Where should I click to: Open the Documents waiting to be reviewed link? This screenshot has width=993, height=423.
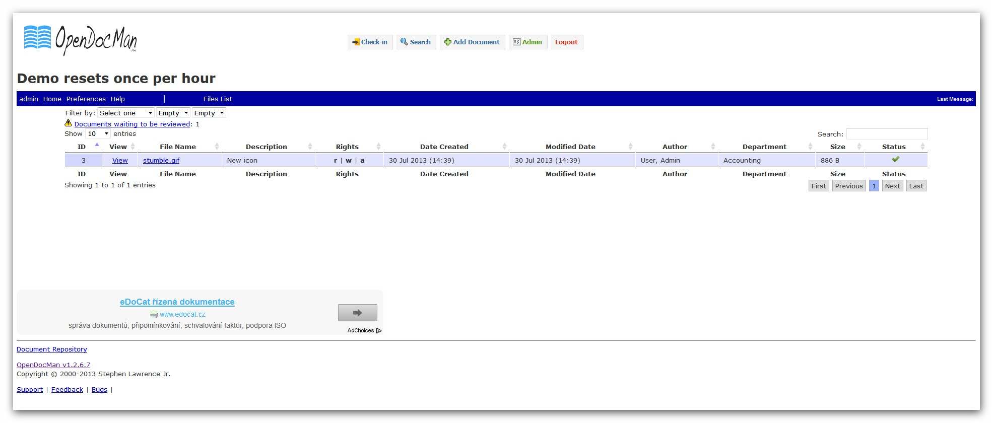[132, 124]
